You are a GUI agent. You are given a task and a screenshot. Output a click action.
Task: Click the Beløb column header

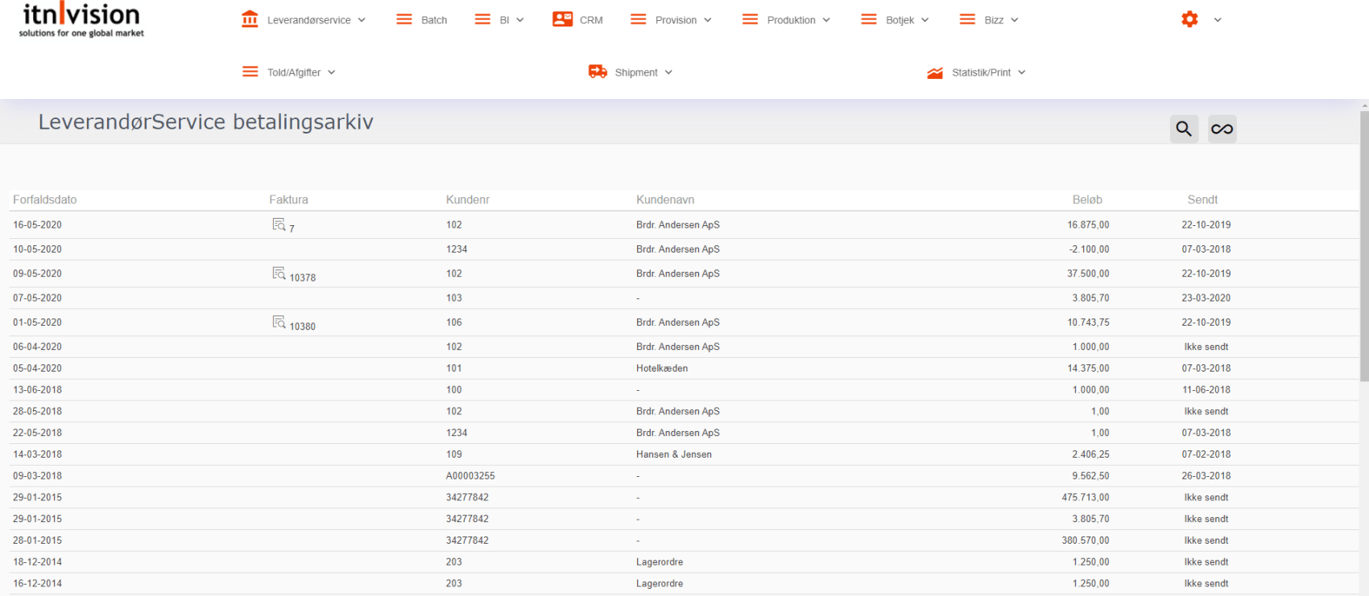(x=1086, y=199)
